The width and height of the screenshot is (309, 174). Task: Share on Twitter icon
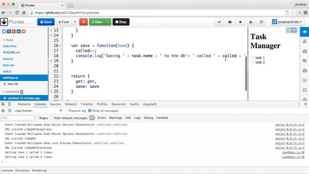click(4, 31)
